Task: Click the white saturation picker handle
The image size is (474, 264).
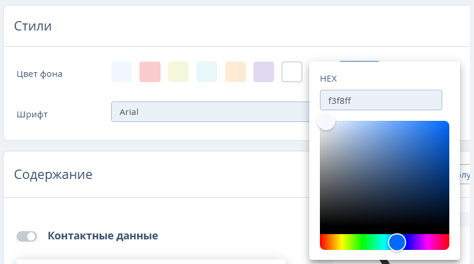Action: (x=326, y=121)
